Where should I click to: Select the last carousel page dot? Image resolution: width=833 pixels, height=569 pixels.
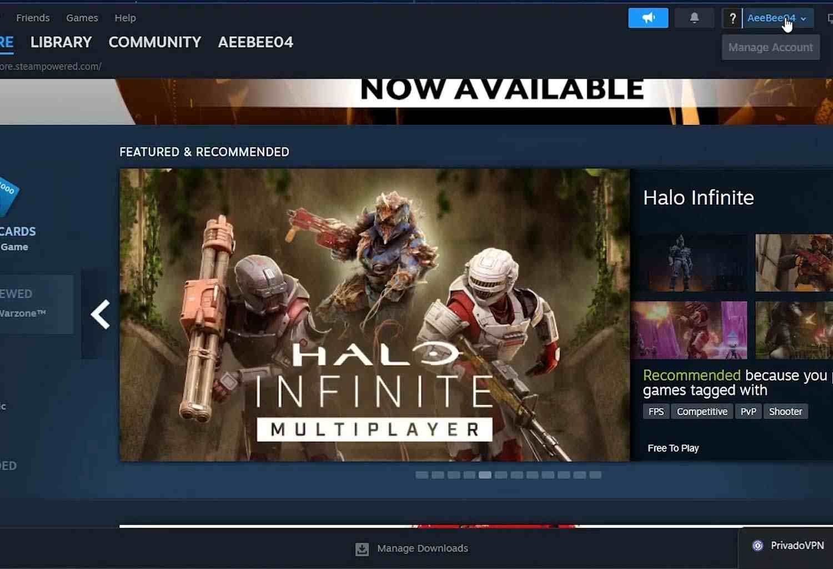[595, 475]
